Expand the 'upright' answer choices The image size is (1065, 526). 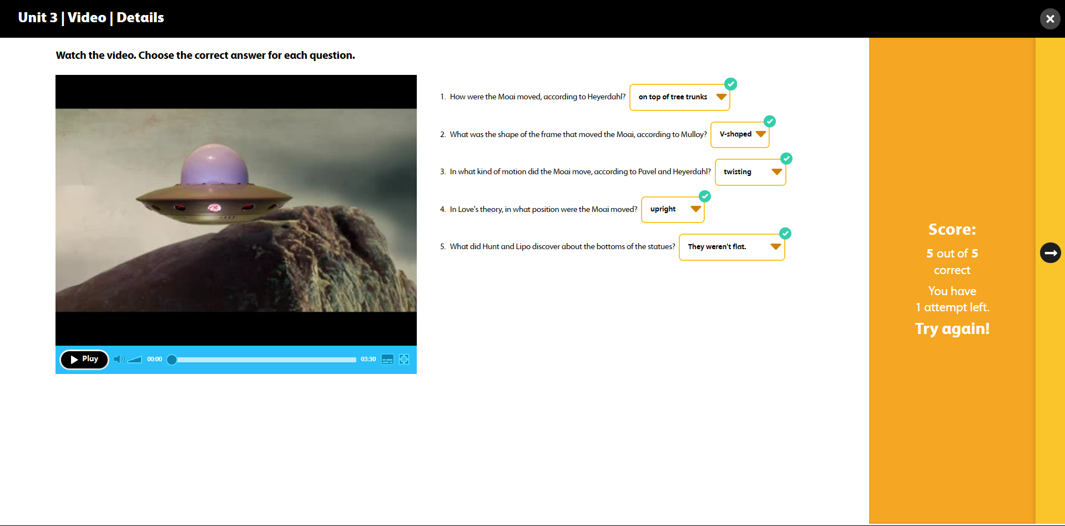coord(696,209)
